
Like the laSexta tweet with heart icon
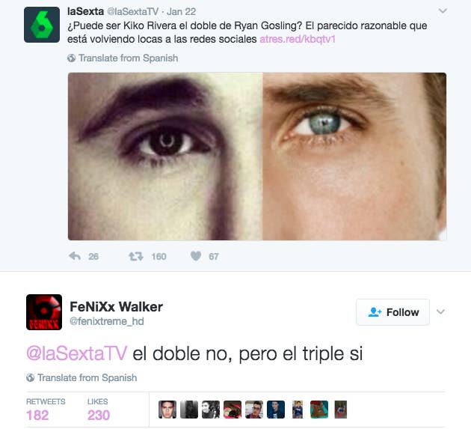pos(196,256)
